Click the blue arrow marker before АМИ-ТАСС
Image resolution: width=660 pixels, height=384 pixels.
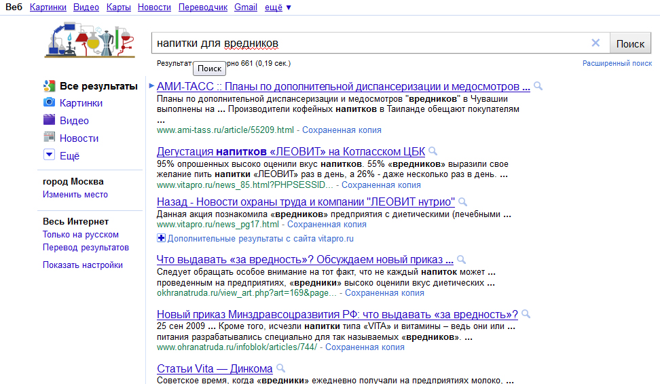pos(151,85)
